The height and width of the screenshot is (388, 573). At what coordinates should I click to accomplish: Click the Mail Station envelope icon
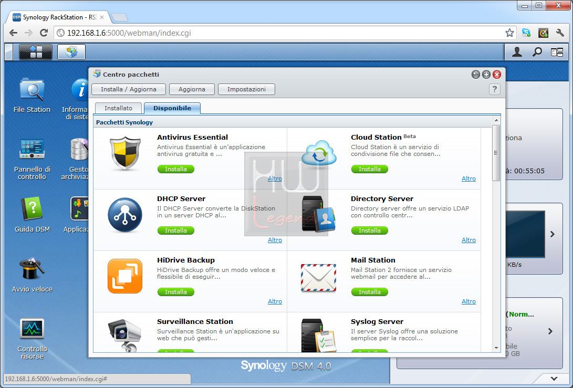point(318,278)
